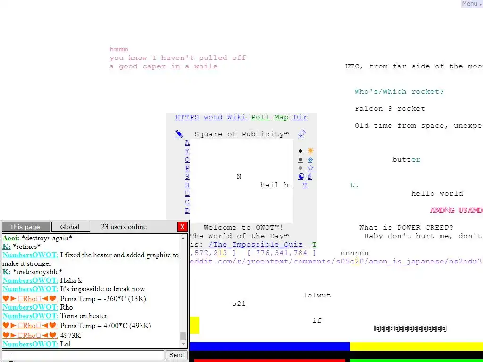Image resolution: width=483 pixels, height=362 pixels.
Task: Open the Dir link
Action: point(300,117)
